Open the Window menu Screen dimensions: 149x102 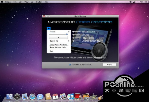39,2
